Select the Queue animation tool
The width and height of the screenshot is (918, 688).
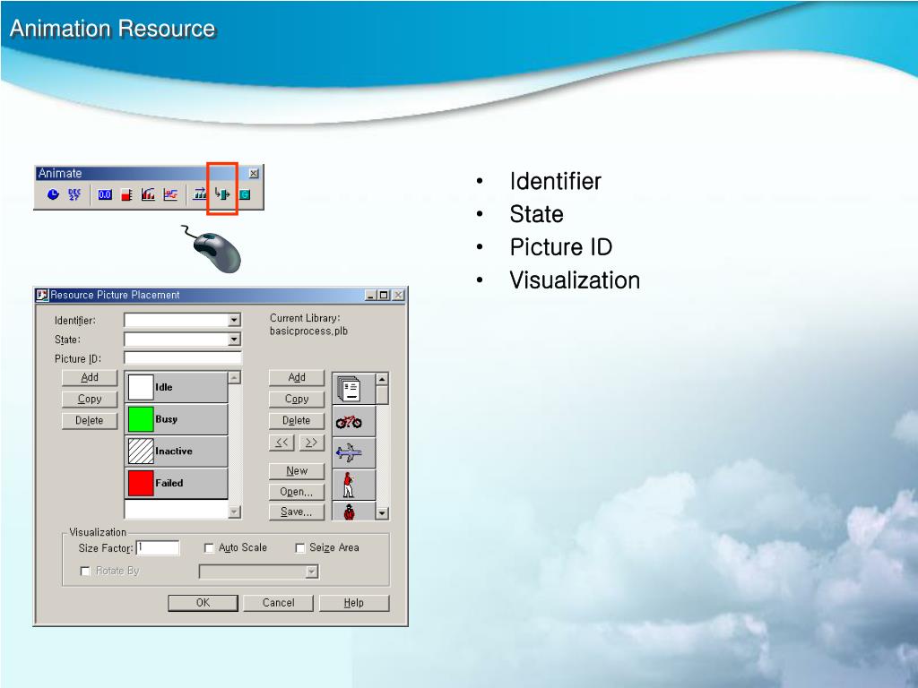[x=200, y=194]
